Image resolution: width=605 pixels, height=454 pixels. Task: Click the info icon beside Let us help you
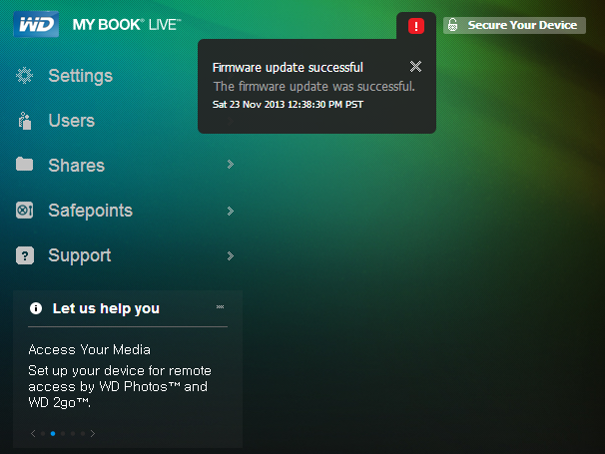coord(36,308)
